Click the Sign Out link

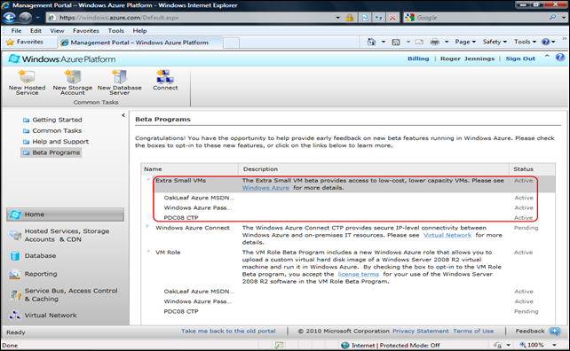tap(520, 58)
